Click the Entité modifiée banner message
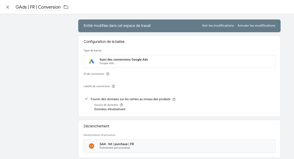The image size is (294, 159). click(x=117, y=26)
